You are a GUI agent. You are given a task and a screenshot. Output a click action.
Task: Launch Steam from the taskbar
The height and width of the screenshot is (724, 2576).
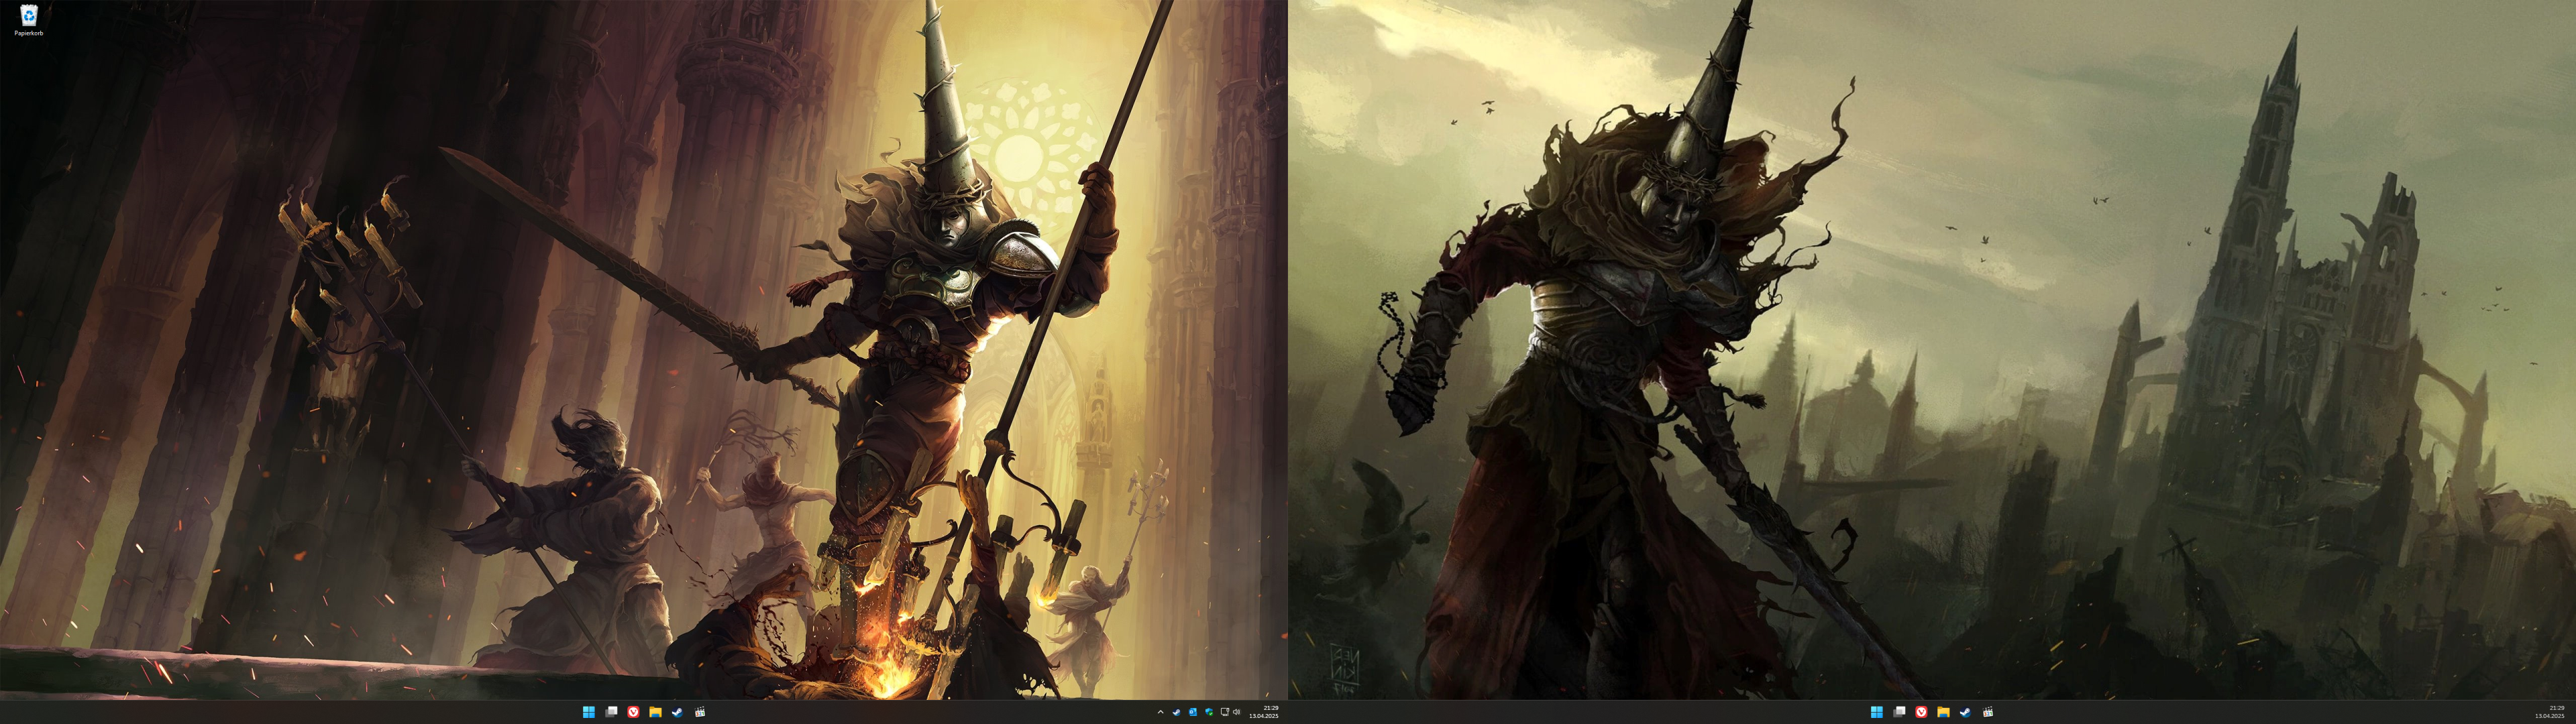tap(678, 713)
